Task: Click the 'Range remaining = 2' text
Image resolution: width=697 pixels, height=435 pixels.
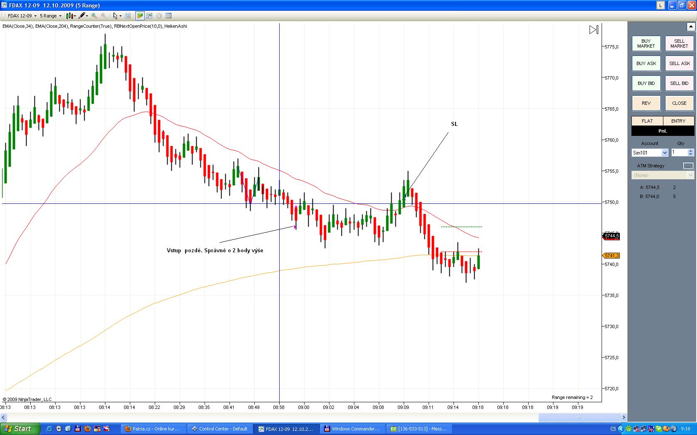Action: point(572,397)
